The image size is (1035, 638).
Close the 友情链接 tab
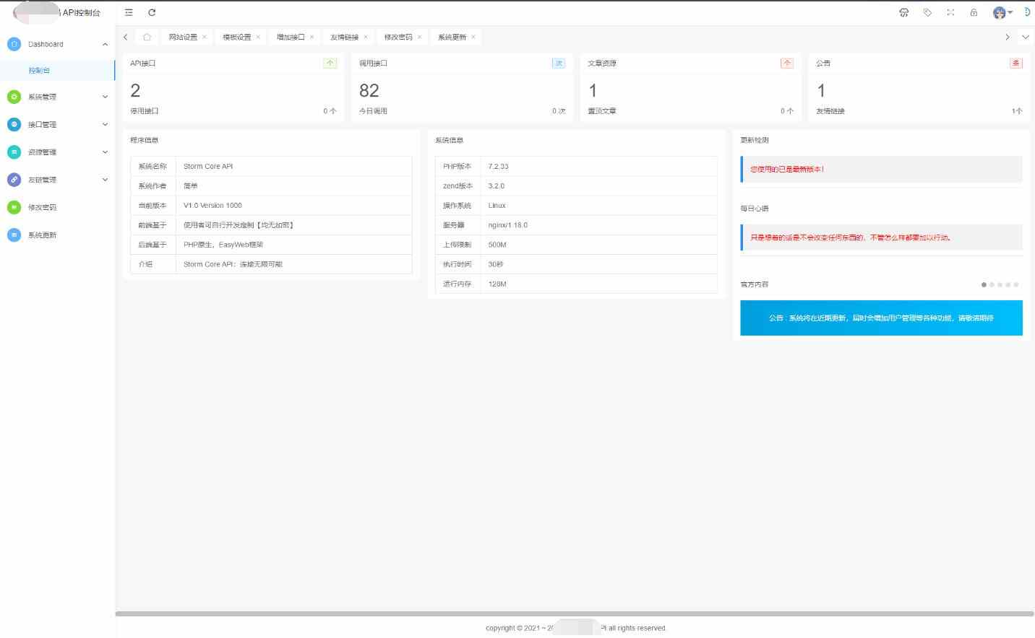click(x=366, y=37)
